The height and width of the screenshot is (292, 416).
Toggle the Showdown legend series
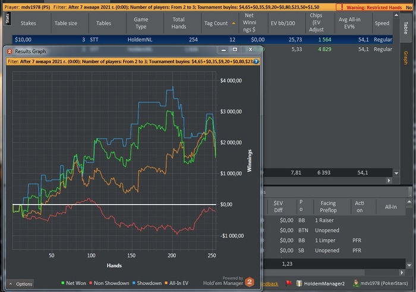[x=147, y=283]
